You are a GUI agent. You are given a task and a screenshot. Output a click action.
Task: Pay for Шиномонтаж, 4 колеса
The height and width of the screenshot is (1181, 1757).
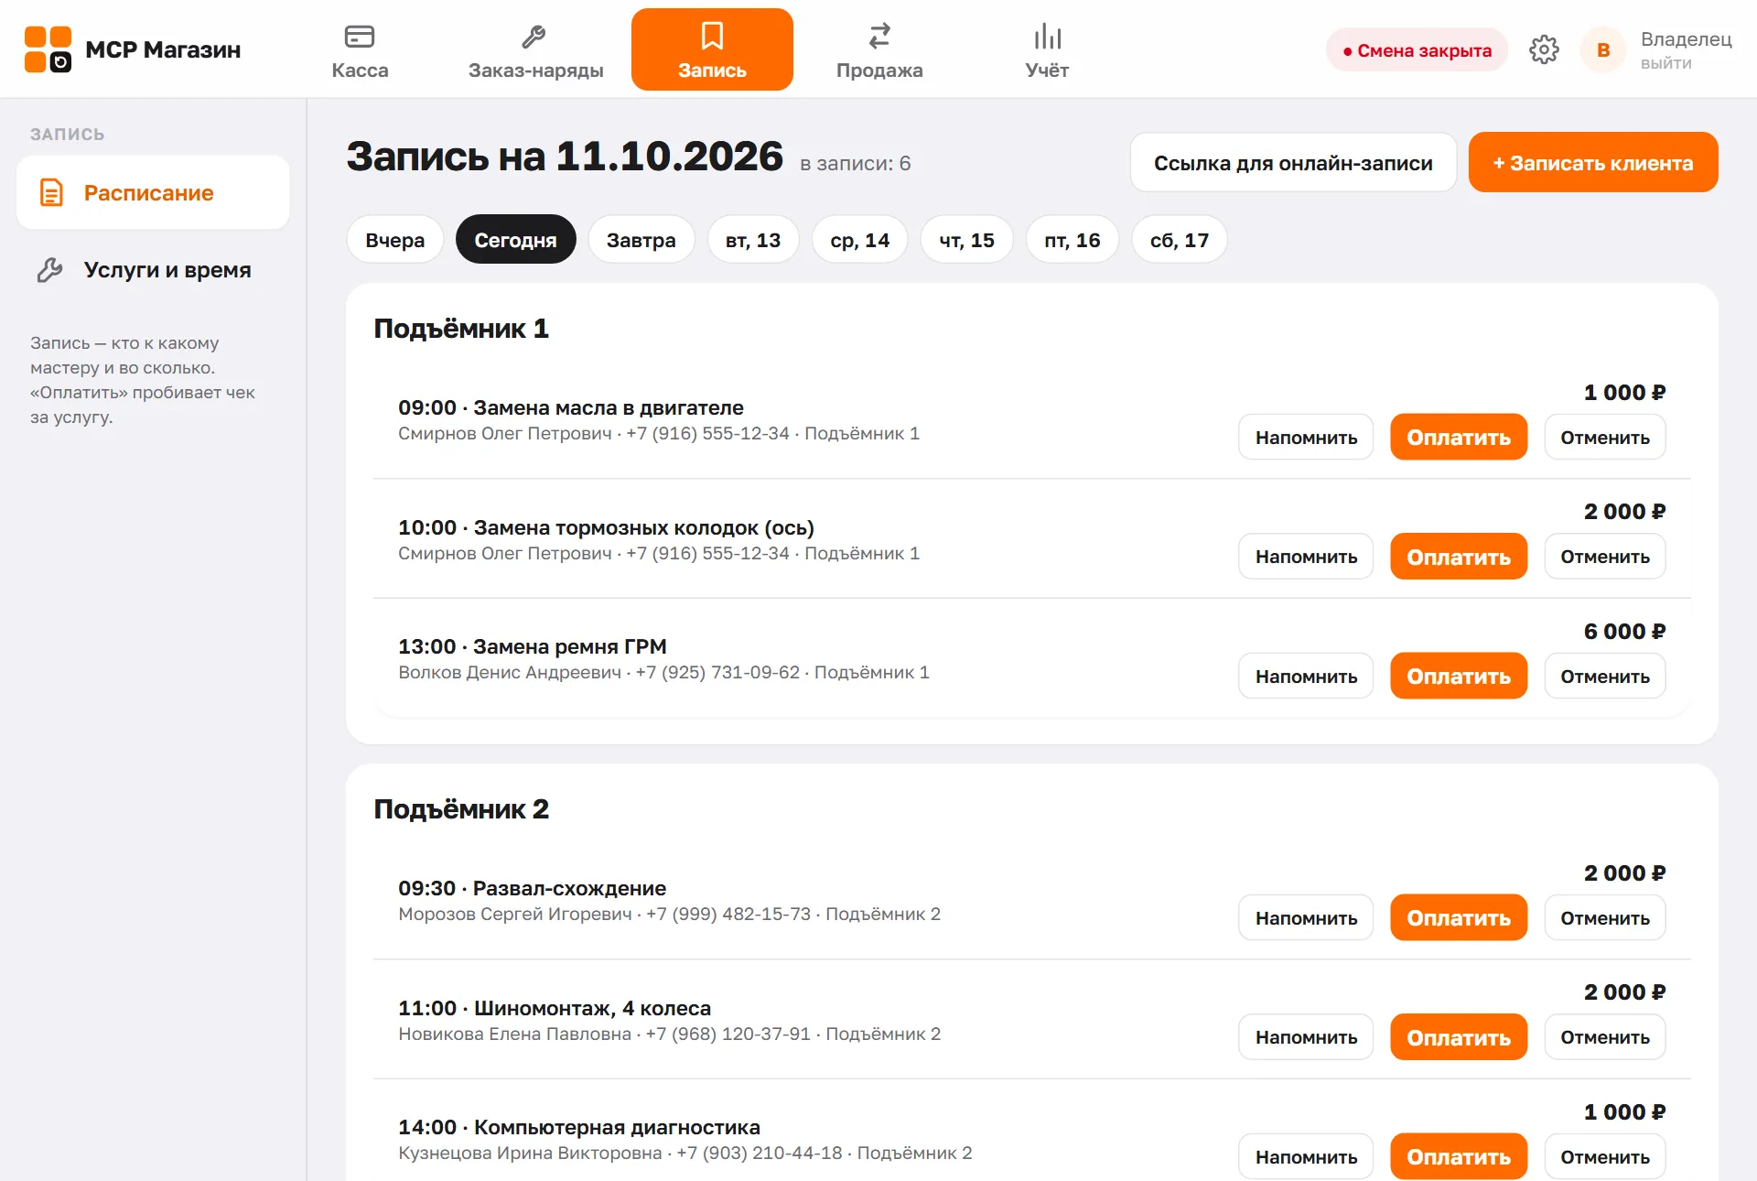1459,1037
